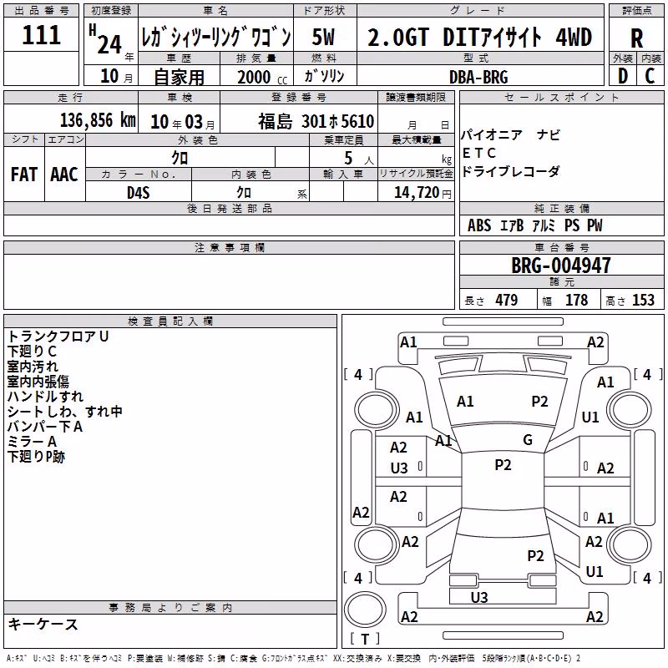Click the length value 479
This screenshot has height=668, width=668.
[x=507, y=300]
